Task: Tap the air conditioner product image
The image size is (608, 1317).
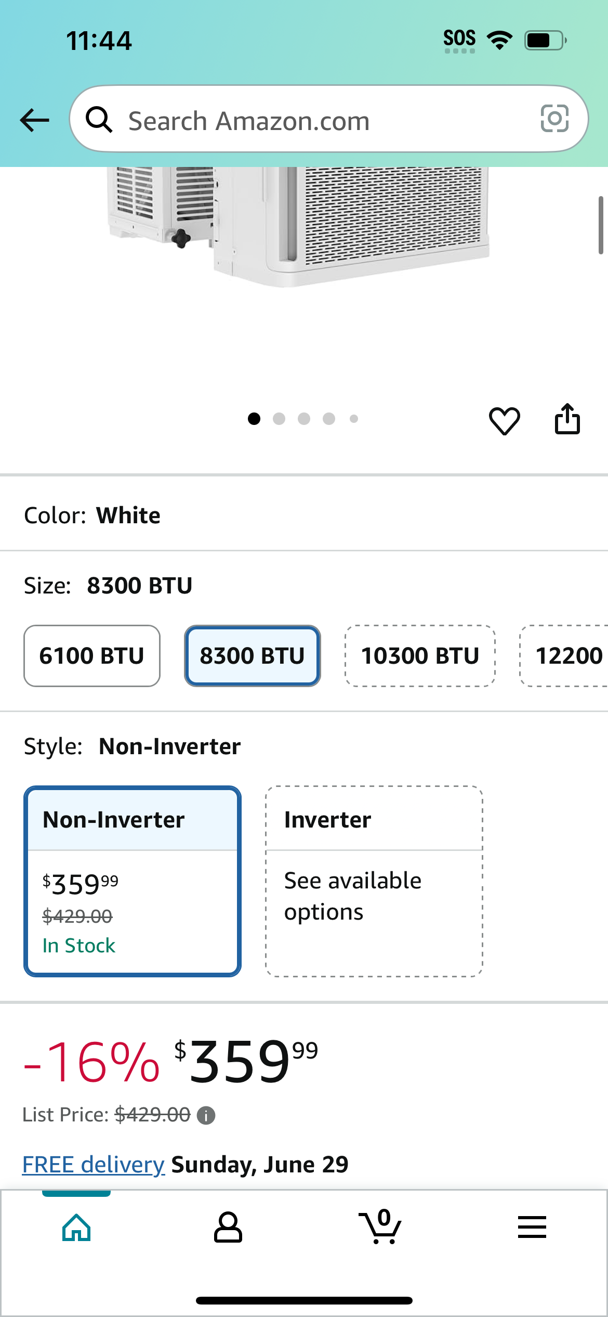Action: click(298, 226)
